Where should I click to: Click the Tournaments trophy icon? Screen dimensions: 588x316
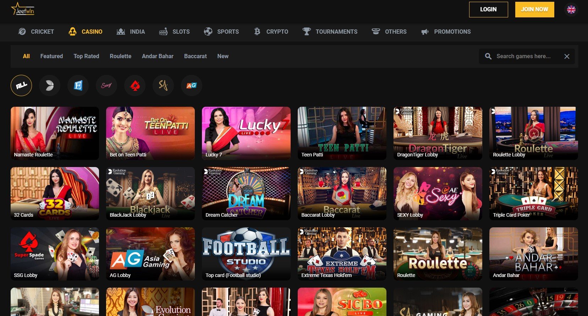pos(306,32)
